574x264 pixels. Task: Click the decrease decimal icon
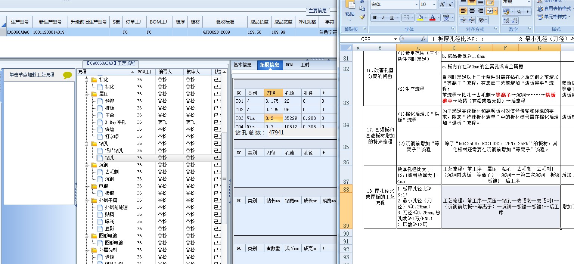[x=515, y=21]
